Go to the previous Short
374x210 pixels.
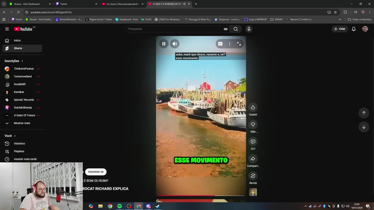click(364, 113)
